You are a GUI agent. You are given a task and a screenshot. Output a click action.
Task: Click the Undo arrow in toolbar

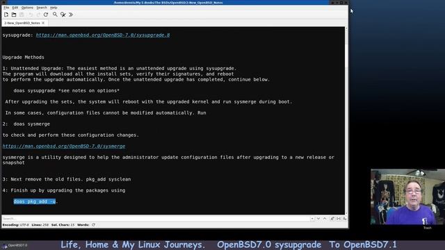[x=31, y=15]
